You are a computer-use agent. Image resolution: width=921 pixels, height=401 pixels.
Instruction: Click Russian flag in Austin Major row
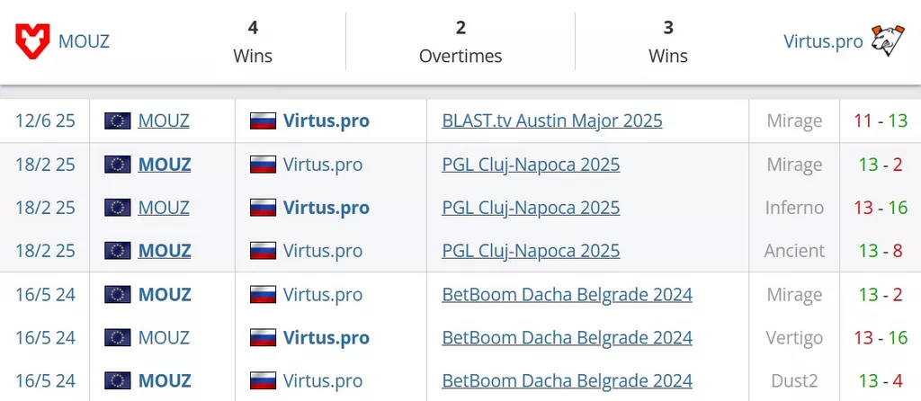pos(263,121)
